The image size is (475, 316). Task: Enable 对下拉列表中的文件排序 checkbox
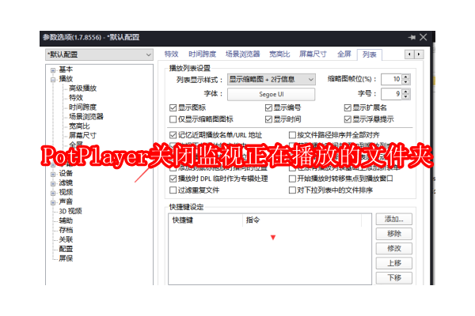point(292,190)
